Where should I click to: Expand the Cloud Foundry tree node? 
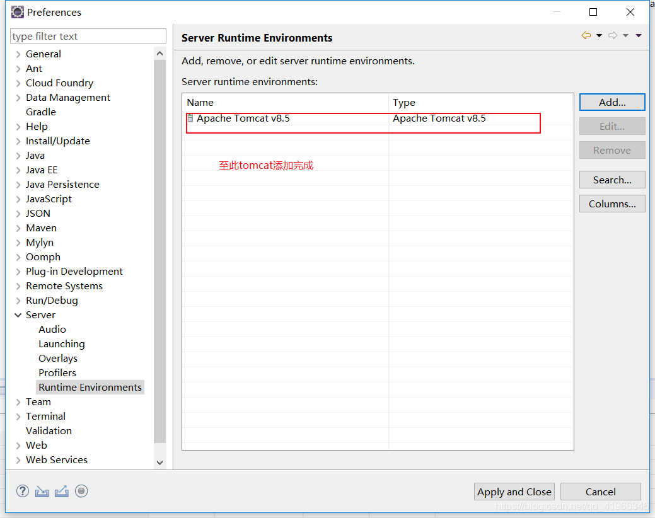point(18,83)
